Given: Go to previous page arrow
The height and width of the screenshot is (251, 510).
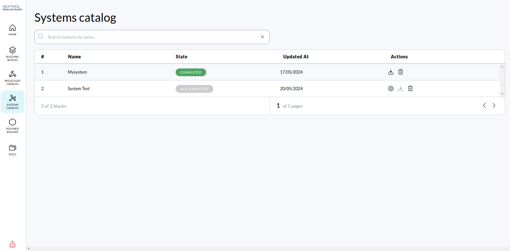Looking at the screenshot, I should 484,105.
